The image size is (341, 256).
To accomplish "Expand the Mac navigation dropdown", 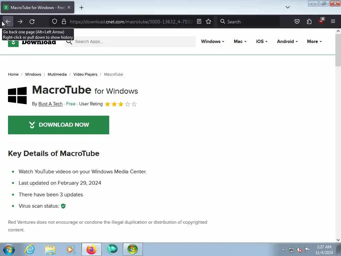I will pyautogui.click(x=240, y=41).
